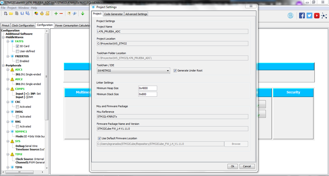Click the TIM2 warning triangle icon
The image size is (329, 176).
pos(12,154)
